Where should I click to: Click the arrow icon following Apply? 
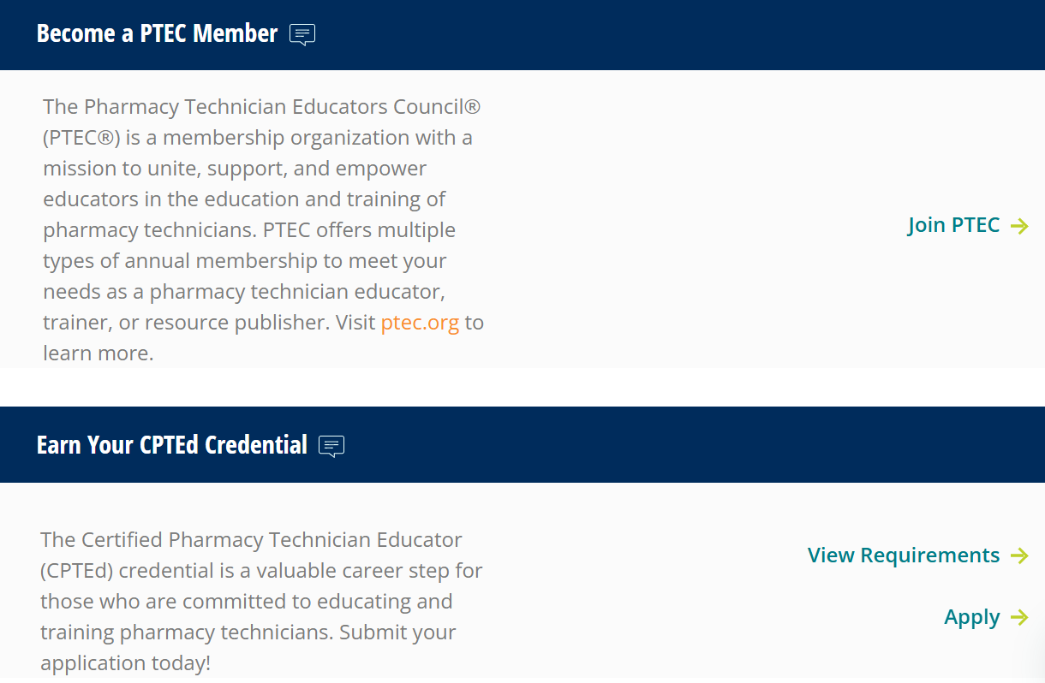coord(1021,617)
